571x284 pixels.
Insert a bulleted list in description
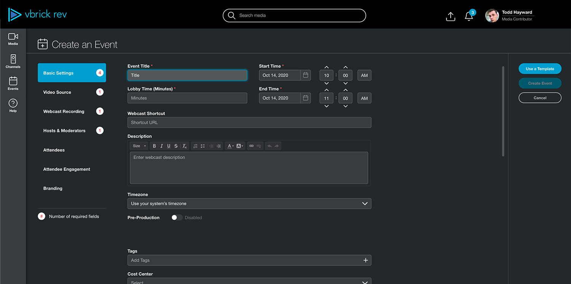(203, 146)
